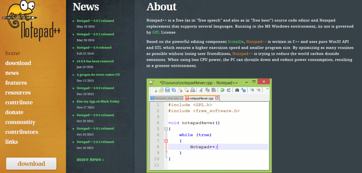Click the more news link
The image size is (362, 173).
click(90, 159)
